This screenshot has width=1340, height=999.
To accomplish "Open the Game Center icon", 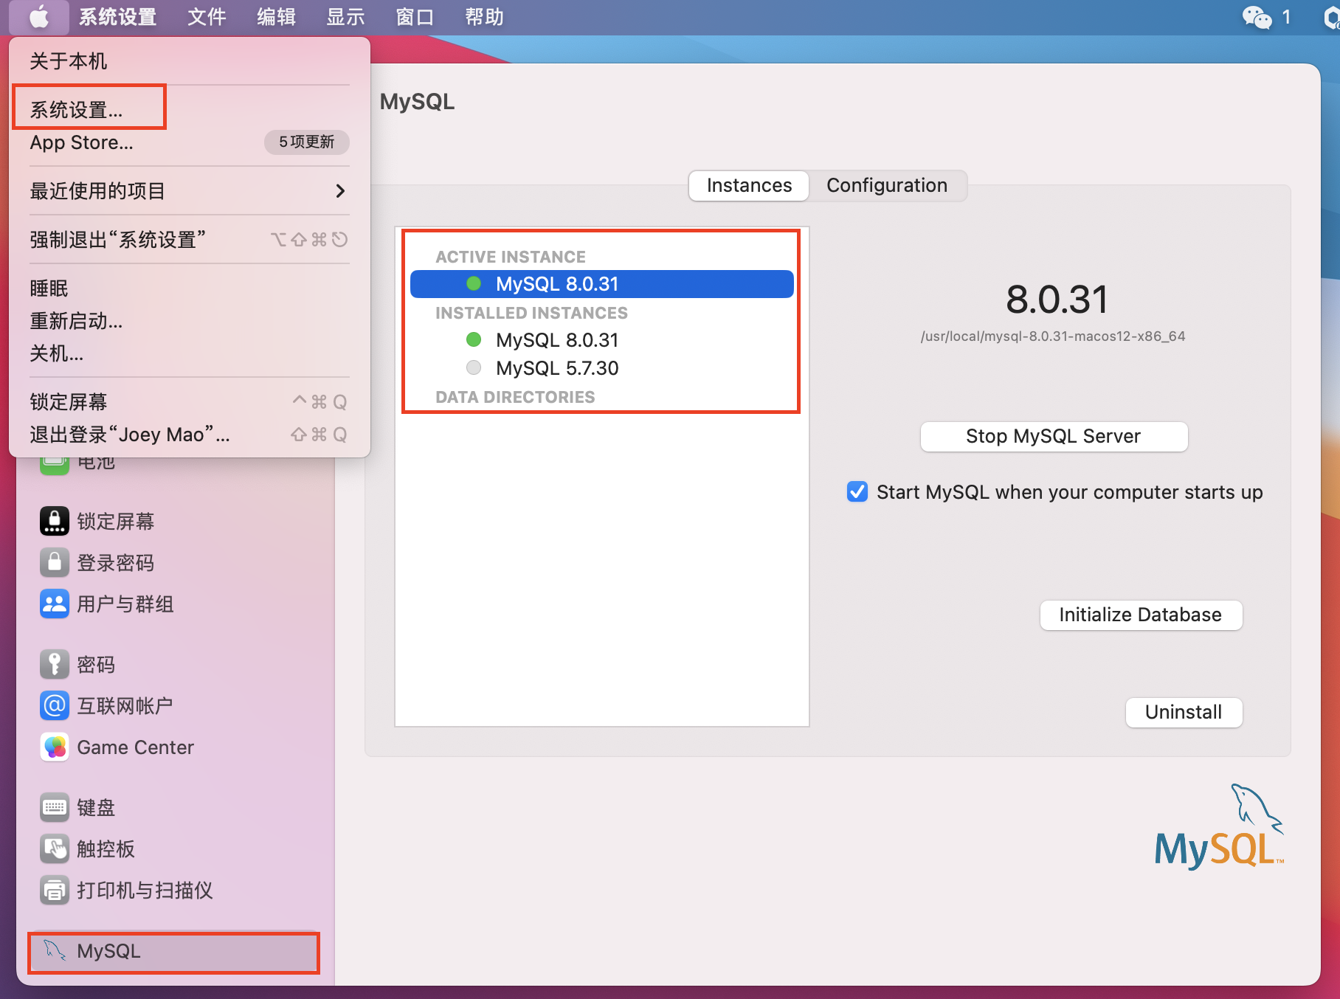I will (x=55, y=747).
